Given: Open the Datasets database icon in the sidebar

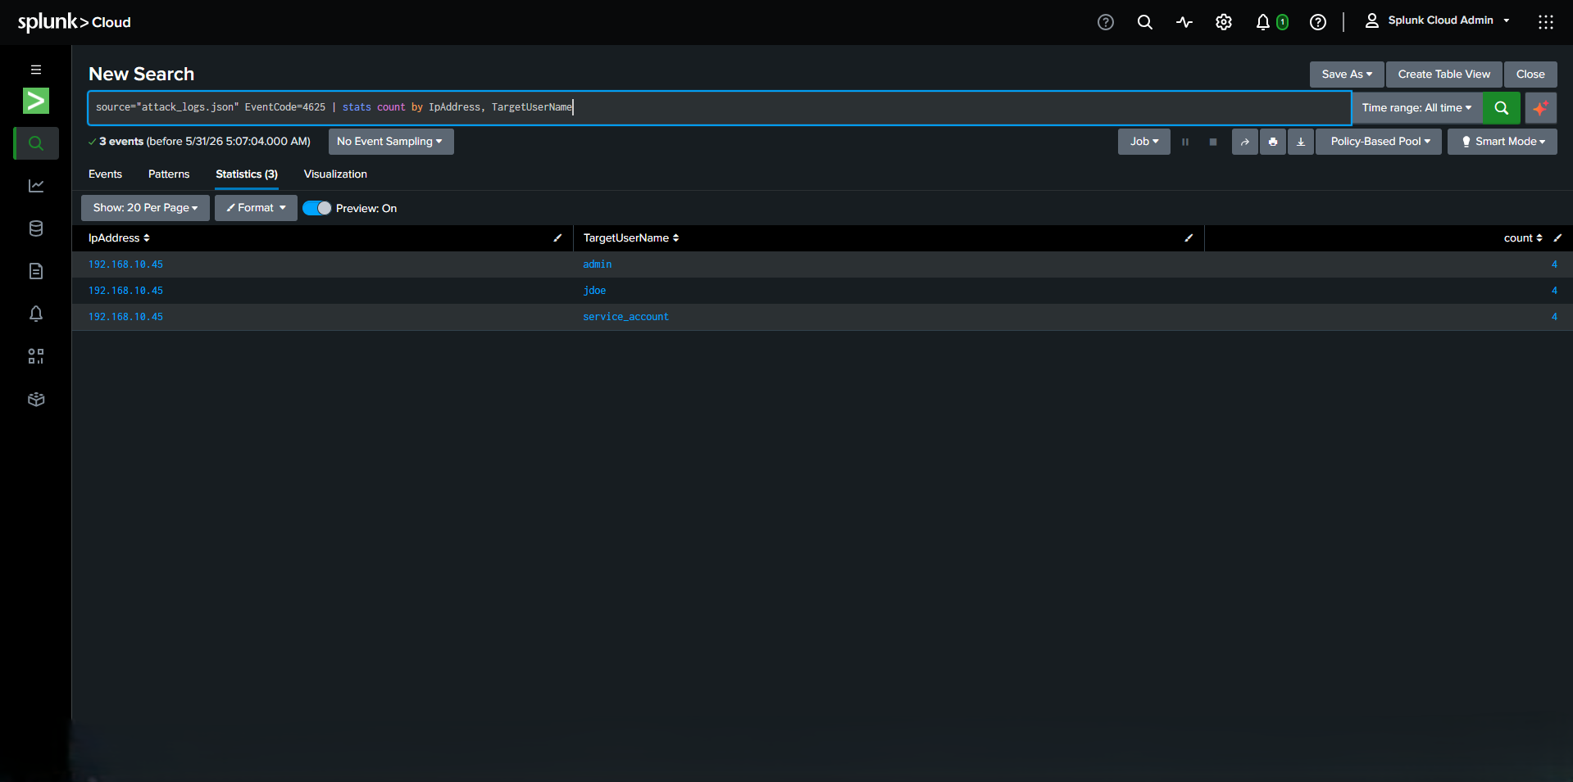Looking at the screenshot, I should 36,228.
